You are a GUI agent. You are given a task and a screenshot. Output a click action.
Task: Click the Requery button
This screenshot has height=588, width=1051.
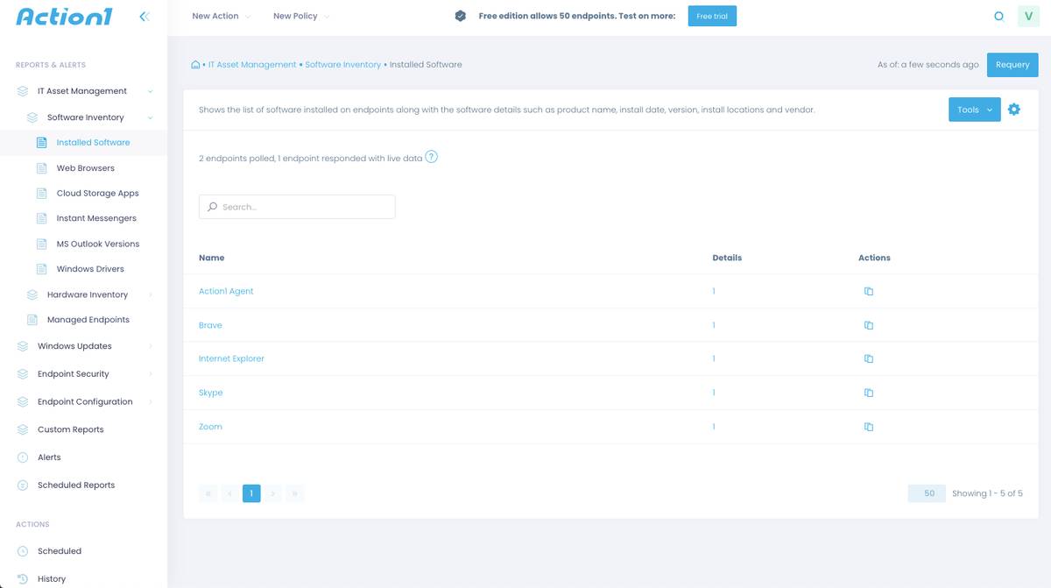point(1012,65)
